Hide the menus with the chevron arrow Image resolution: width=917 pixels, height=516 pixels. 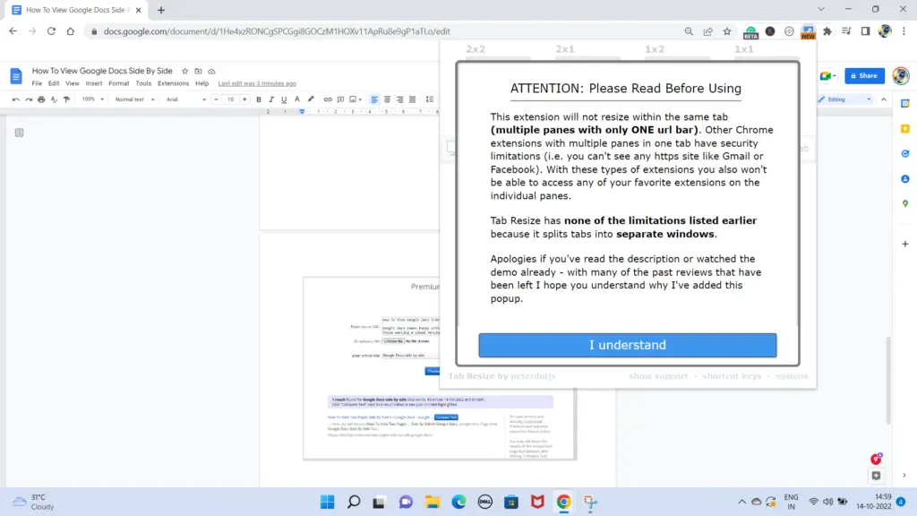[884, 99]
